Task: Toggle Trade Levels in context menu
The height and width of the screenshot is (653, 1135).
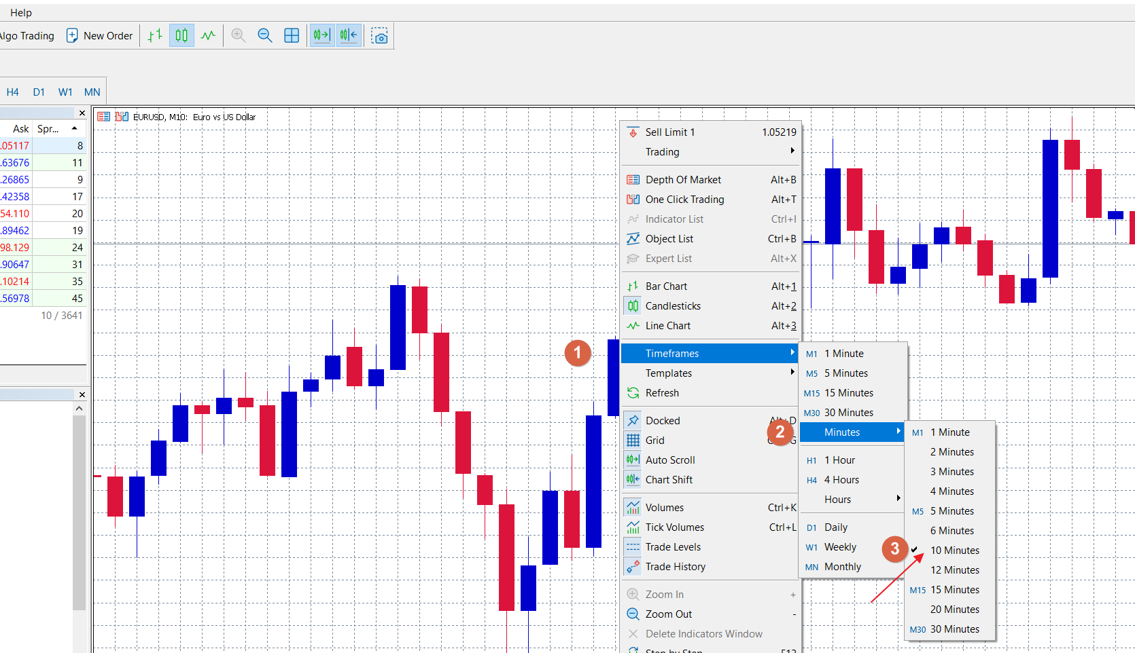Action: pos(711,547)
